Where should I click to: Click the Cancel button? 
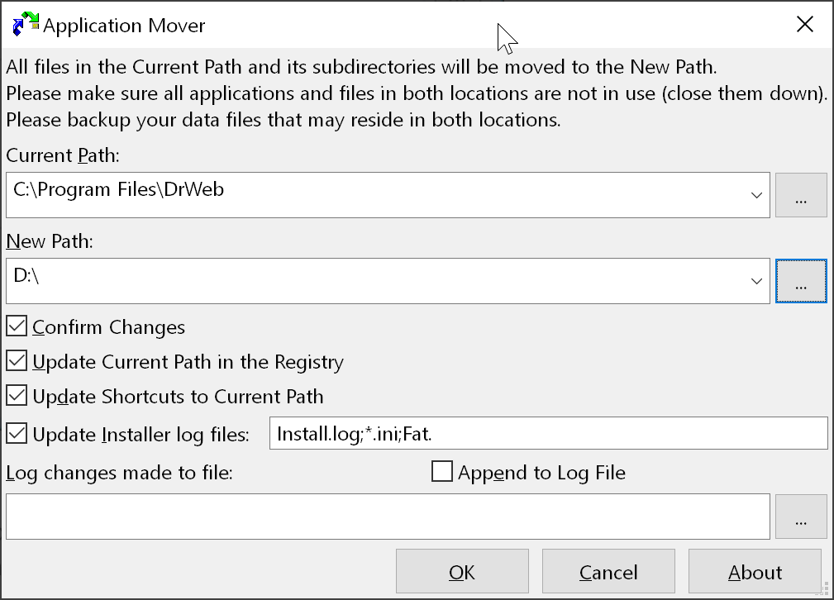(608, 571)
